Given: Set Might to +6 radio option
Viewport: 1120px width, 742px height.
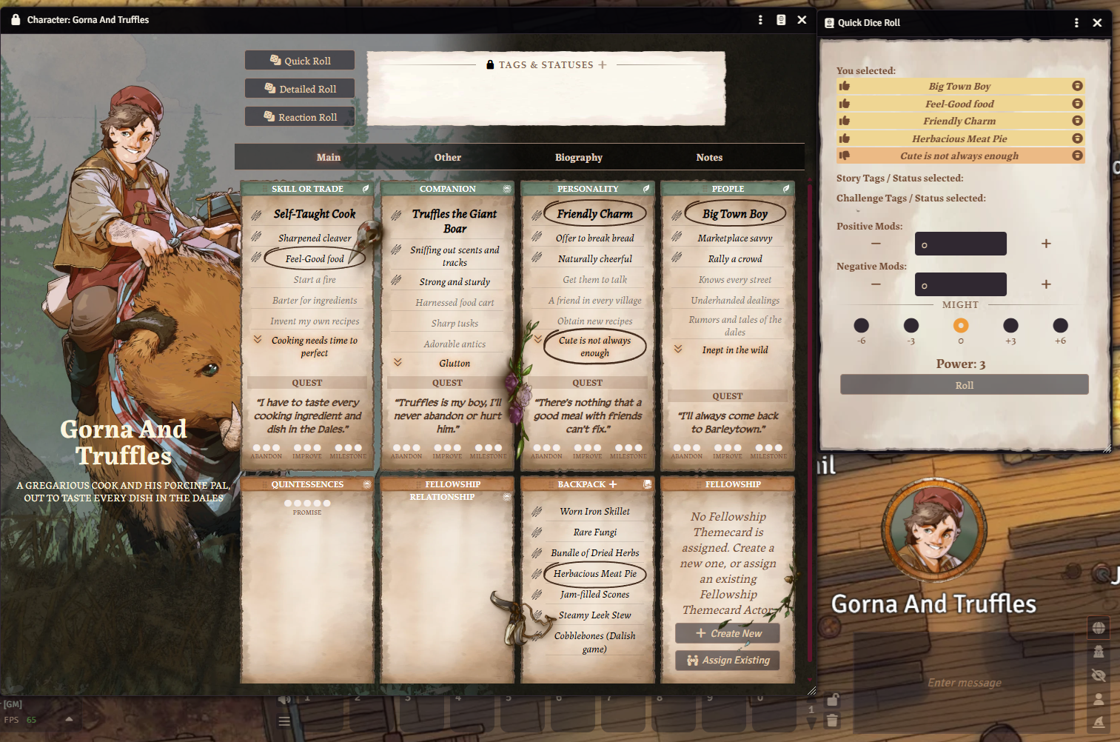Looking at the screenshot, I should point(1060,325).
